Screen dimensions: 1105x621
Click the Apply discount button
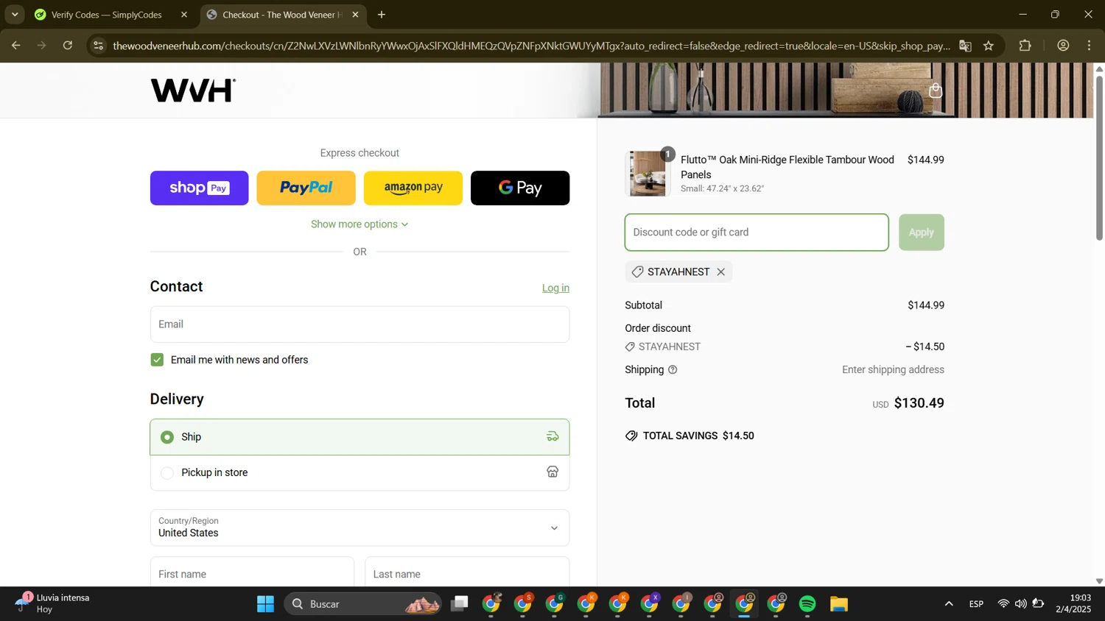click(921, 233)
